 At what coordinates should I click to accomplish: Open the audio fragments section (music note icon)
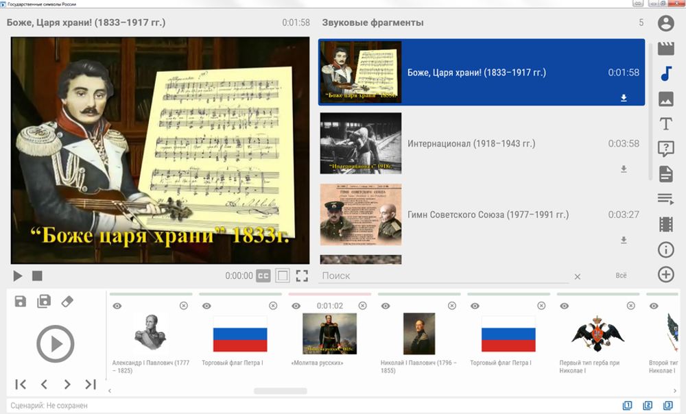[x=665, y=73]
